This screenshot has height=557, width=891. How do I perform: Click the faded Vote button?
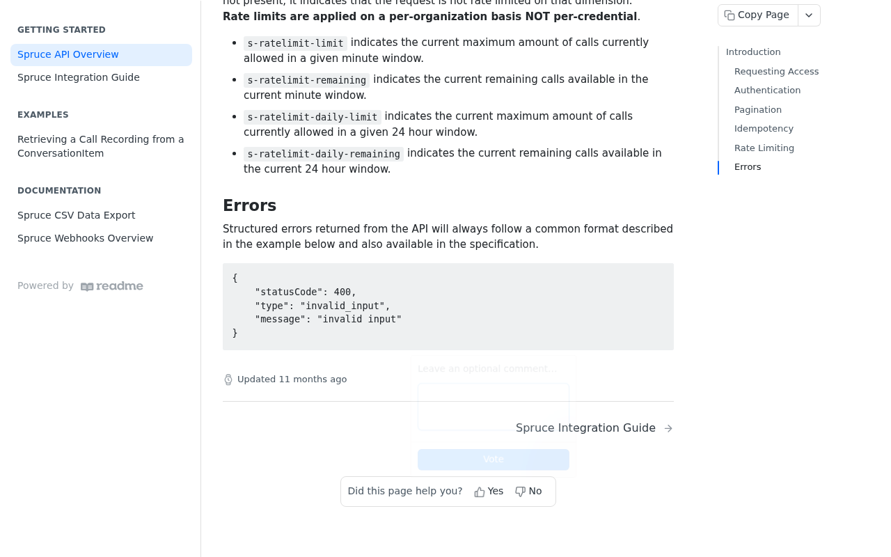pos(494,460)
